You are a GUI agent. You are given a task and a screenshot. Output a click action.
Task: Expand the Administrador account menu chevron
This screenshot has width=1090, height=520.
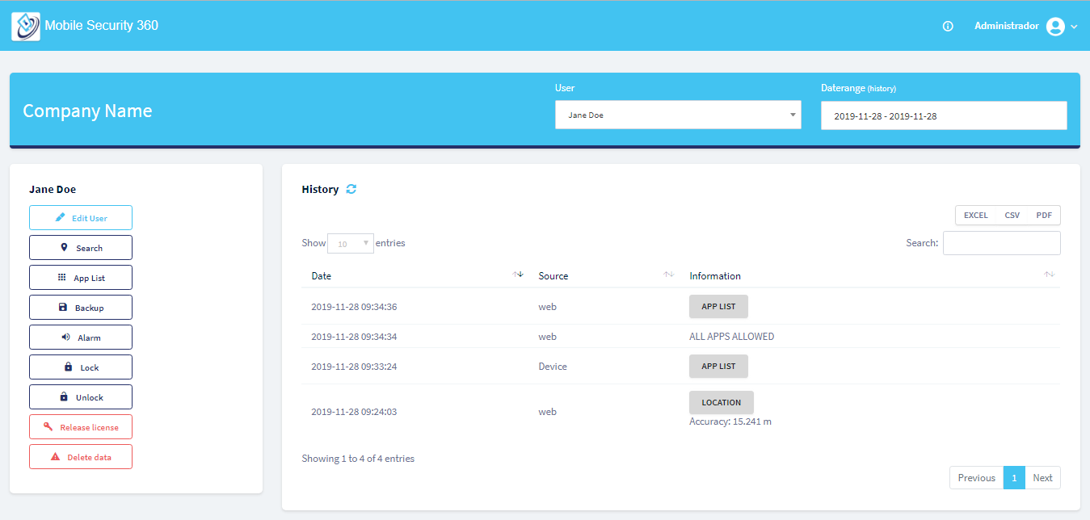tap(1074, 27)
